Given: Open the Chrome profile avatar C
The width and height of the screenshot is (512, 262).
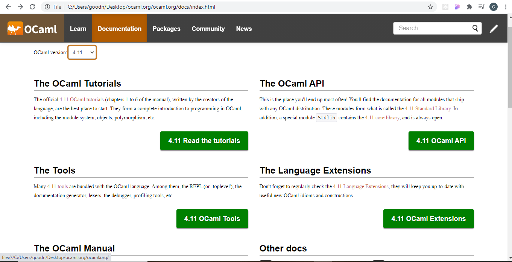Looking at the screenshot, I should (494, 7).
